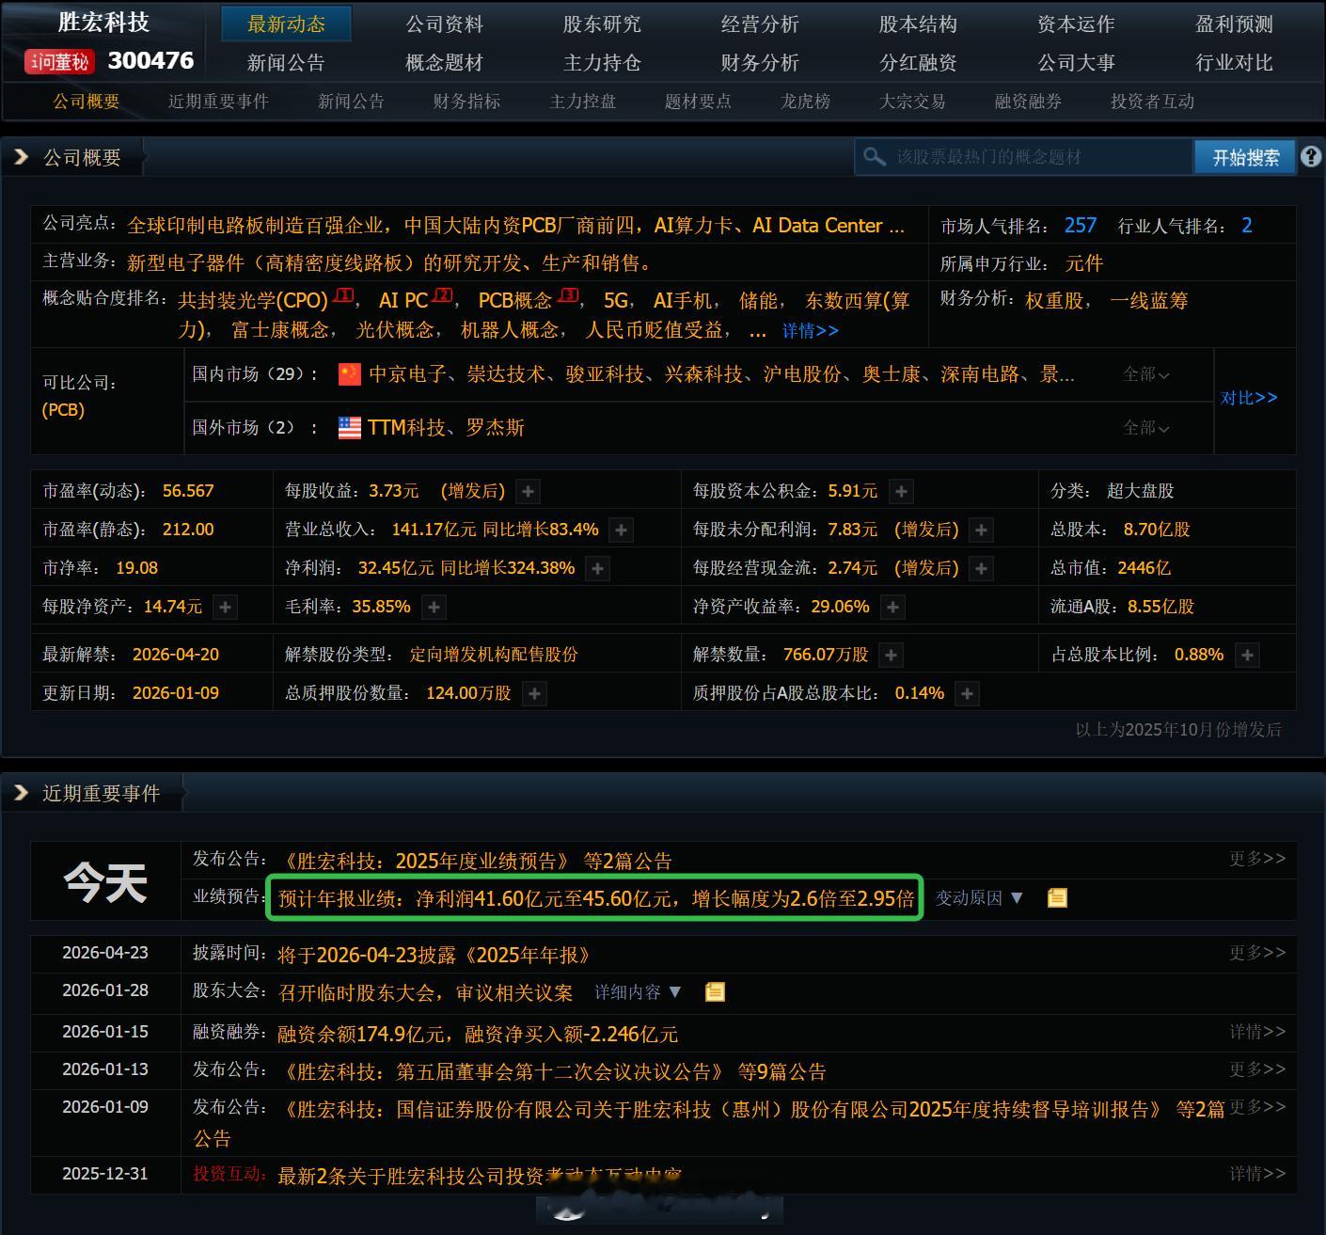
Task: Click the China flag icon in 国内市场 row
Action: pos(349,374)
